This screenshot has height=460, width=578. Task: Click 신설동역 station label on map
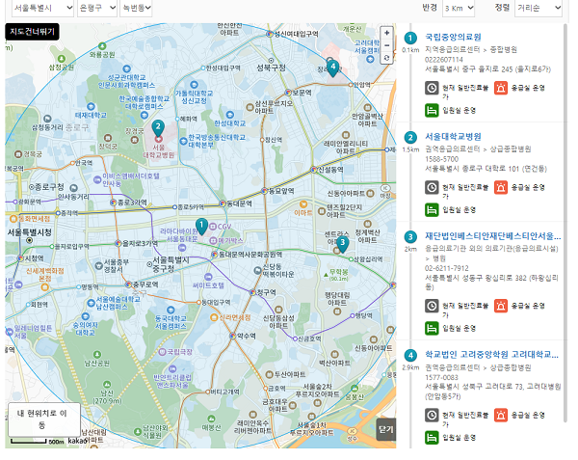[330, 170]
